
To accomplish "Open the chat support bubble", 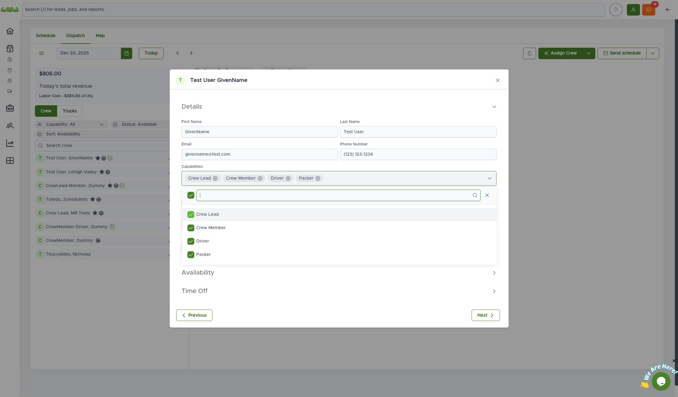I will [661, 381].
